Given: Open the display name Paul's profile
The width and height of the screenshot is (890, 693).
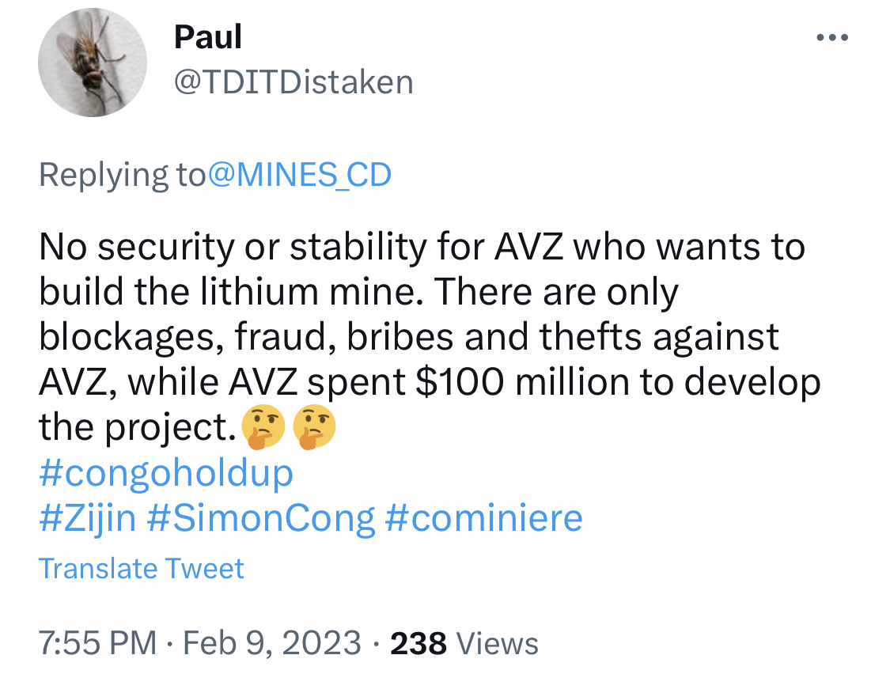Looking at the screenshot, I should point(208,36).
